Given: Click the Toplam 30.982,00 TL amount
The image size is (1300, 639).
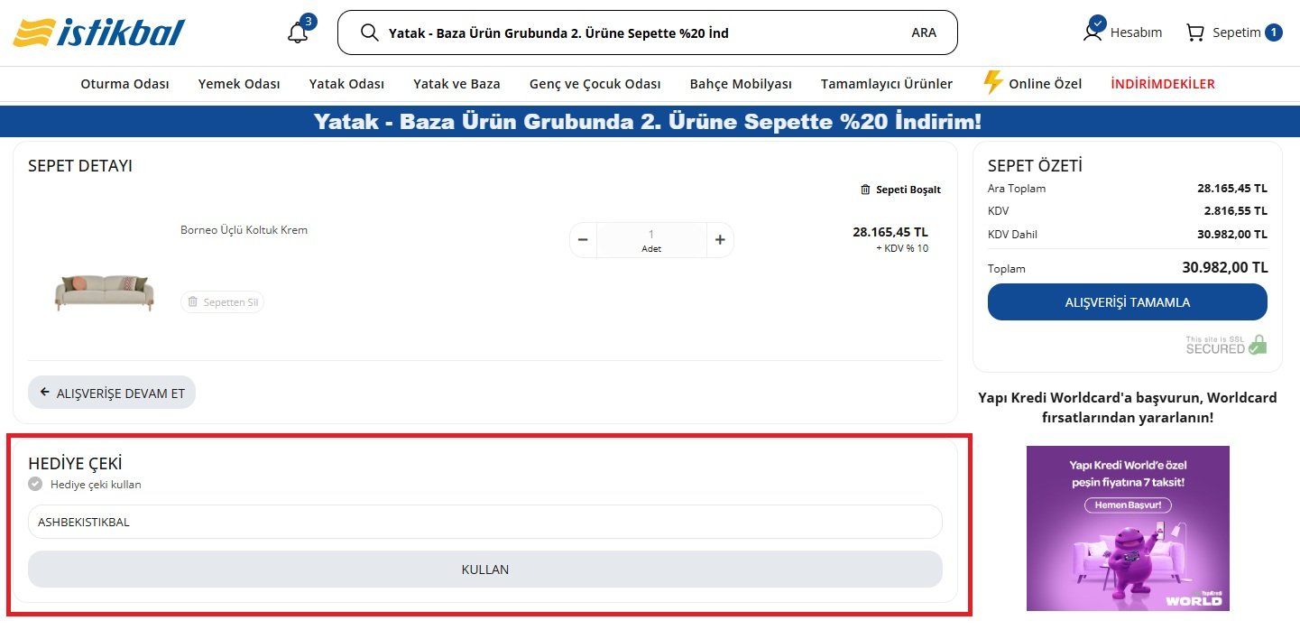Looking at the screenshot, I should click(x=1225, y=267).
